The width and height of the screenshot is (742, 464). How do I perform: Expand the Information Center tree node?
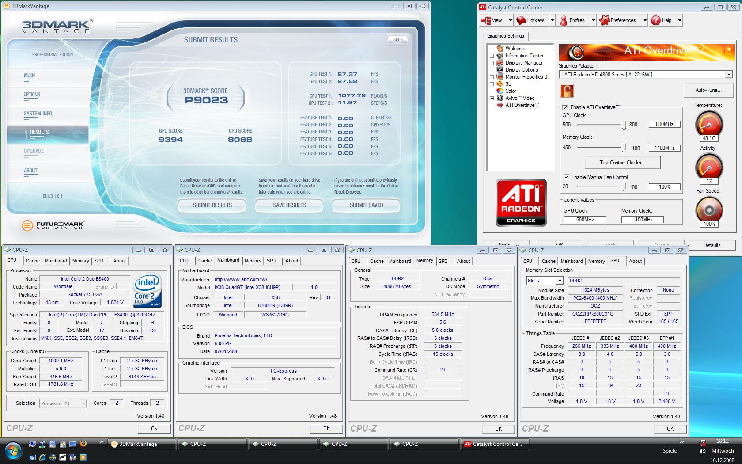tap(492, 56)
